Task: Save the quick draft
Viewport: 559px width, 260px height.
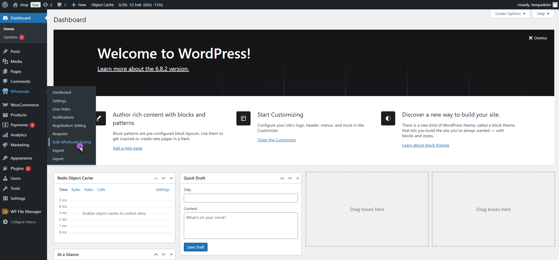Action: point(196,247)
